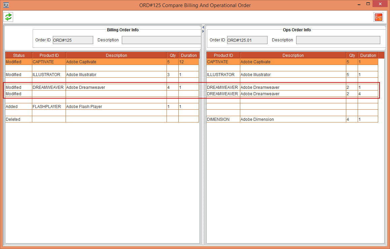
Task: Click the Ops Order ID field
Action: point(247,40)
